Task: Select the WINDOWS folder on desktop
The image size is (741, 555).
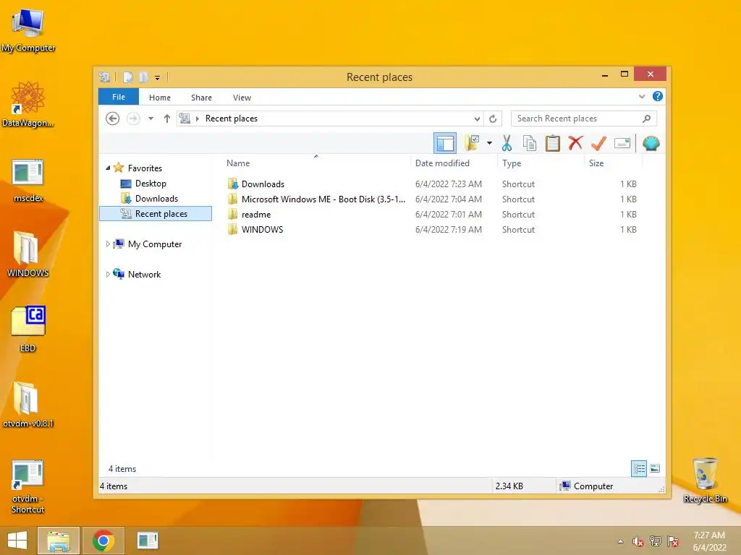Action: (28, 254)
